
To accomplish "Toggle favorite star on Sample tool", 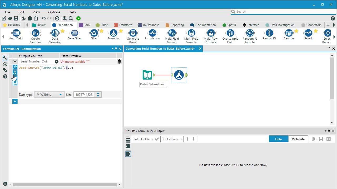I will point(296,31).
